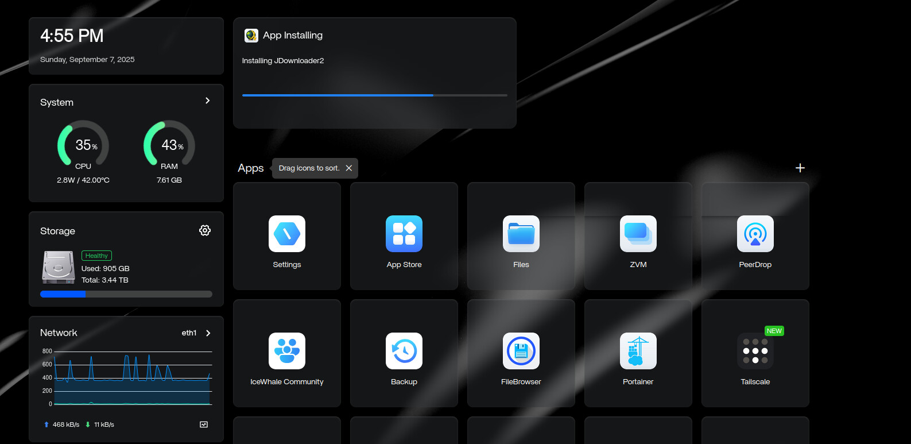Open the Backup app
Image resolution: width=911 pixels, height=444 pixels.
(404, 352)
